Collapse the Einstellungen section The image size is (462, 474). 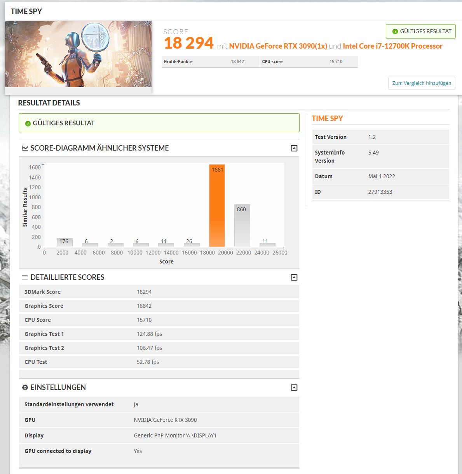tap(294, 388)
